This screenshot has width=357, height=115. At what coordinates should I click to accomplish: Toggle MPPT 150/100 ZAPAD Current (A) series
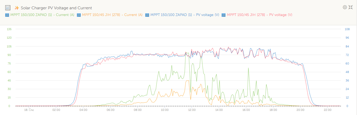point(42,15)
